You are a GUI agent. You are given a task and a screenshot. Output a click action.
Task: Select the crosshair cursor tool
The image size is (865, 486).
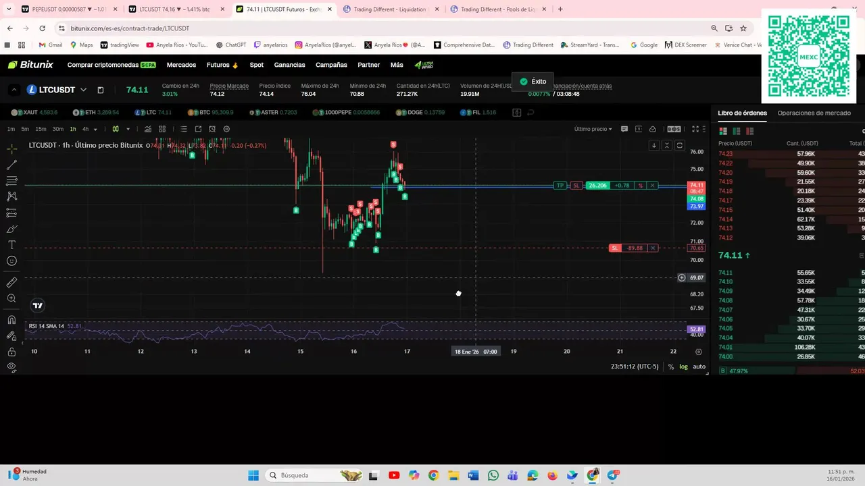point(11,148)
